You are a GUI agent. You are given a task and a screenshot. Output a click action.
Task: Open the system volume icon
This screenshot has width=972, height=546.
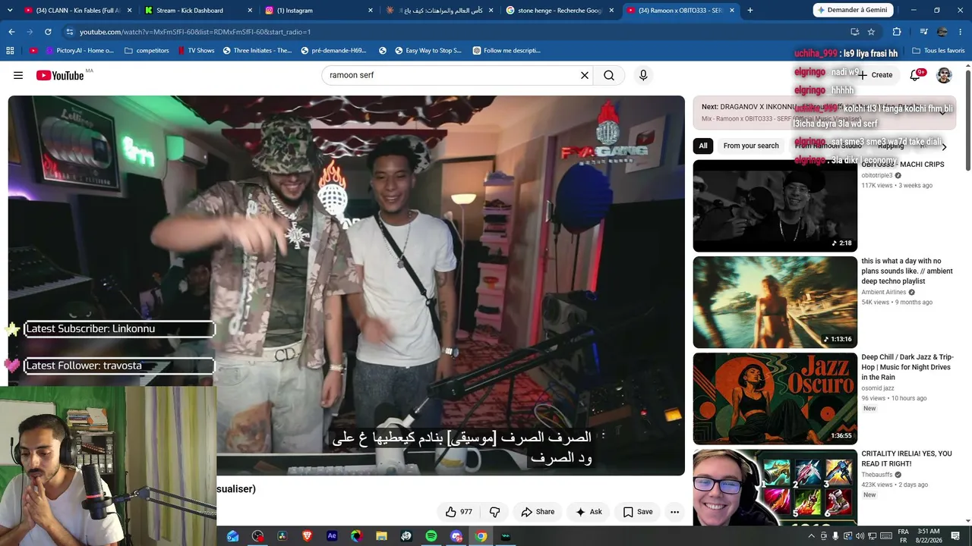pyautogui.click(x=860, y=536)
